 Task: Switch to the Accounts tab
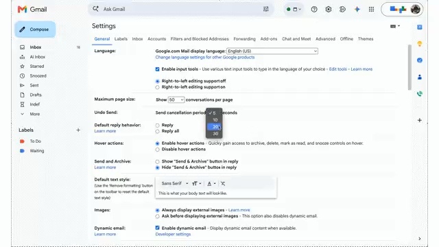click(156, 39)
